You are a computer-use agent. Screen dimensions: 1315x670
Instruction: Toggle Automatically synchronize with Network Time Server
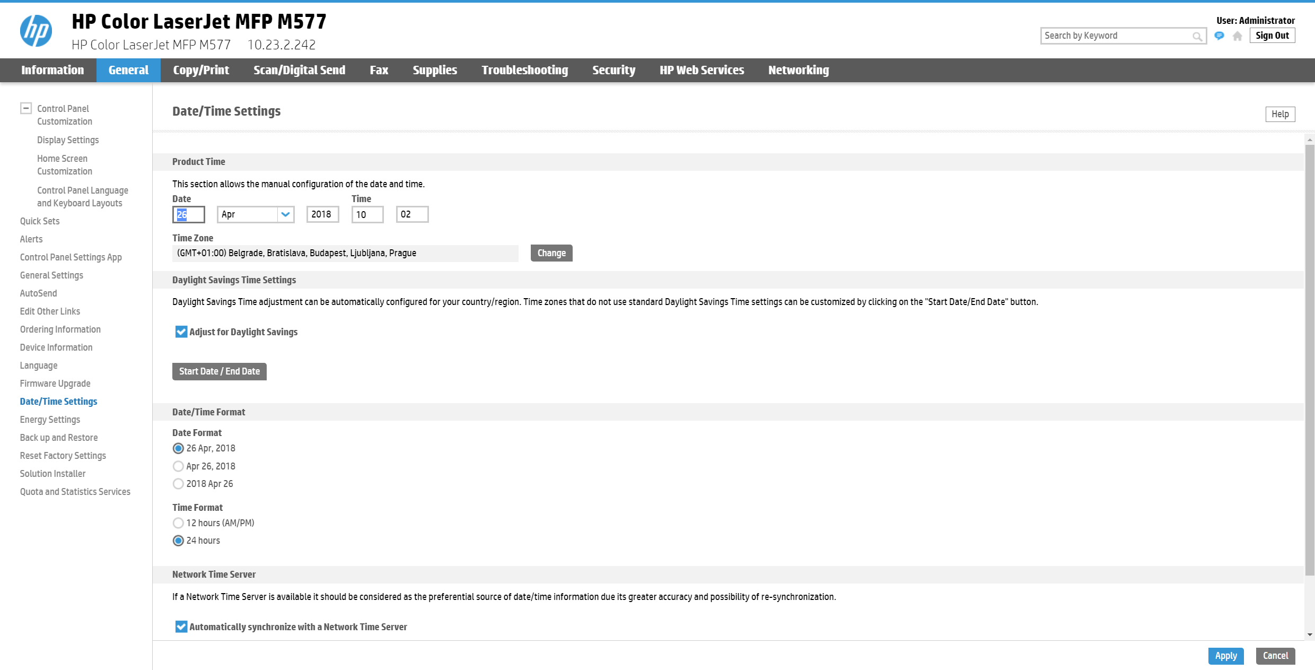click(181, 627)
